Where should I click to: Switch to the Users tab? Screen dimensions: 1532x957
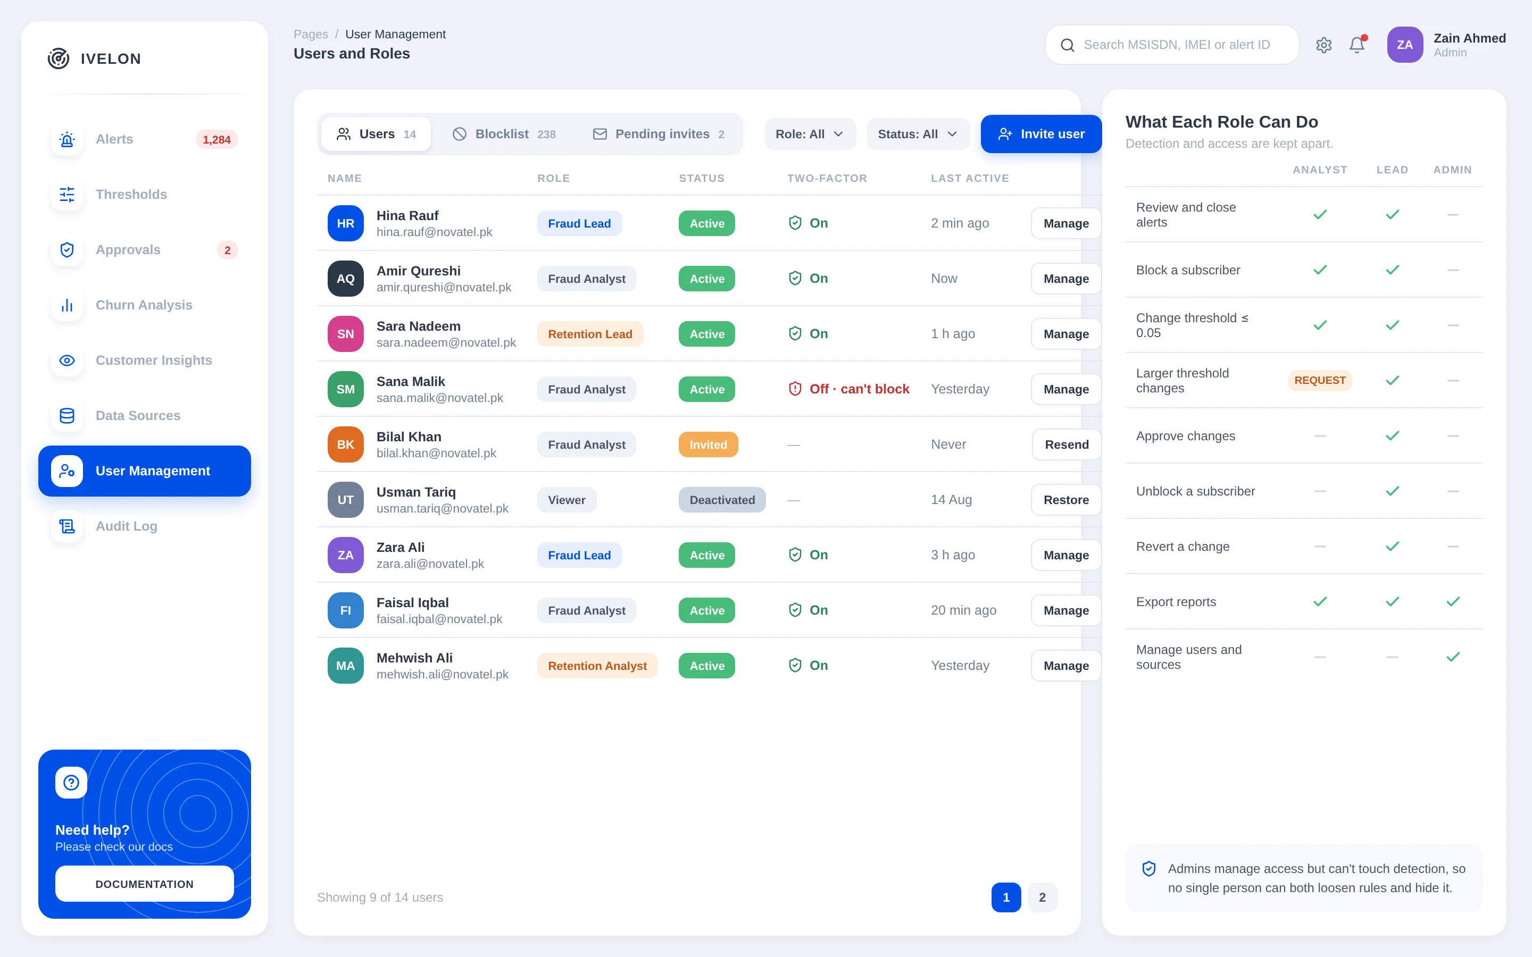click(x=376, y=134)
